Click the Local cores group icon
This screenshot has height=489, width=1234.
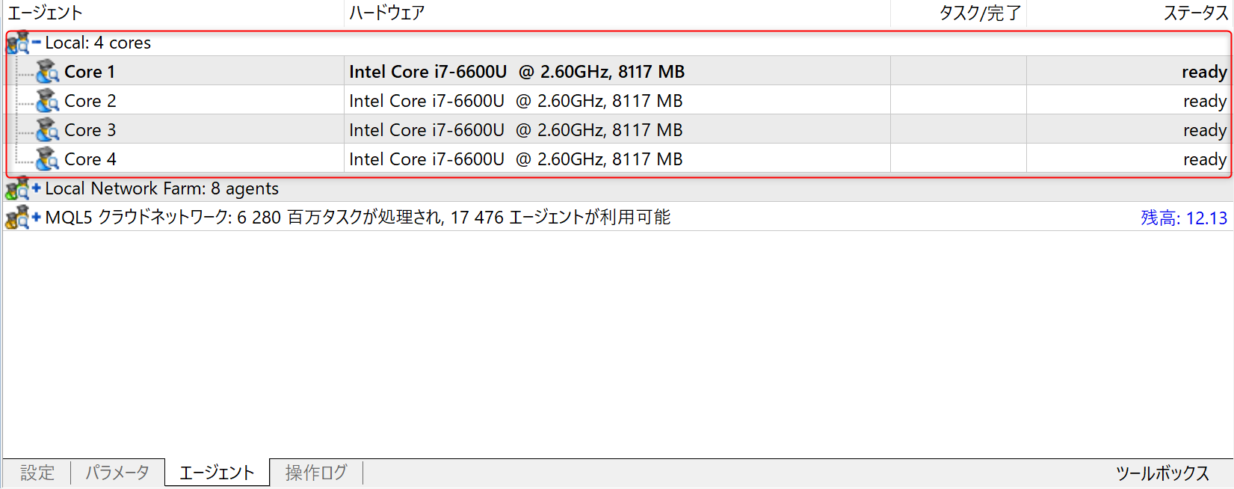coord(17,43)
